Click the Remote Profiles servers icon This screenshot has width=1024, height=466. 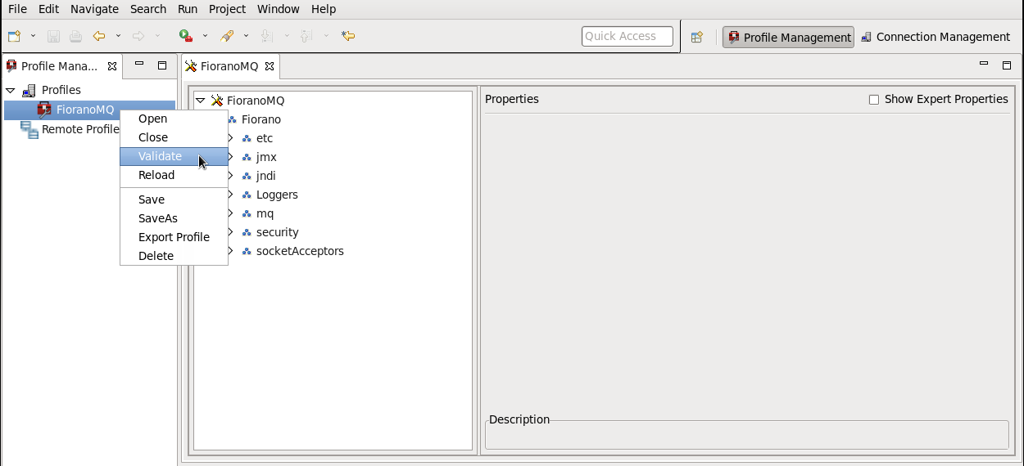coord(29,129)
